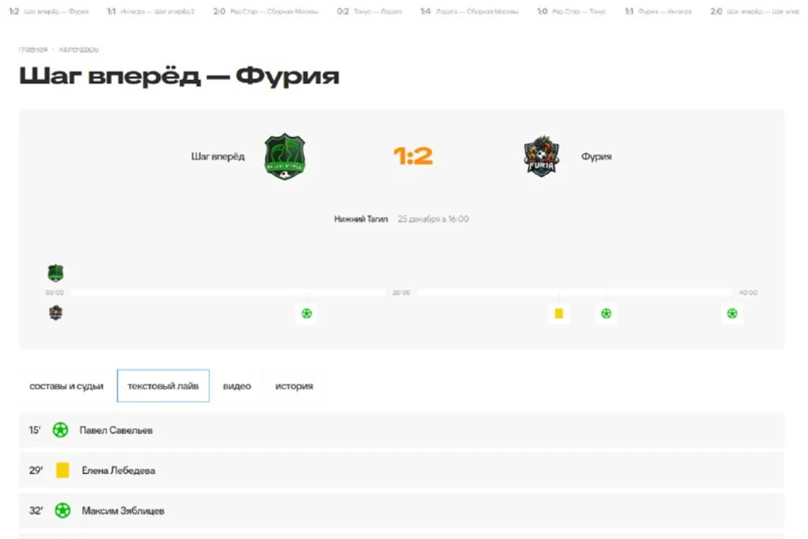This screenshot has height=539, width=808.
Task: Open the Шаг вперёд team logo in scoreboard
Action: [284, 157]
